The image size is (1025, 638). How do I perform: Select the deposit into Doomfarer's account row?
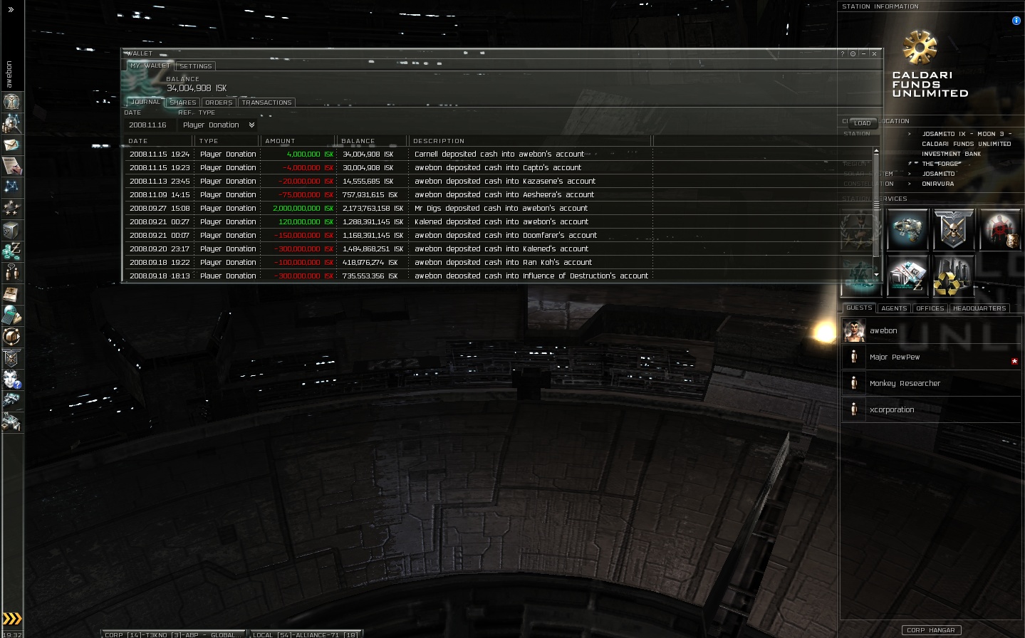499,235
